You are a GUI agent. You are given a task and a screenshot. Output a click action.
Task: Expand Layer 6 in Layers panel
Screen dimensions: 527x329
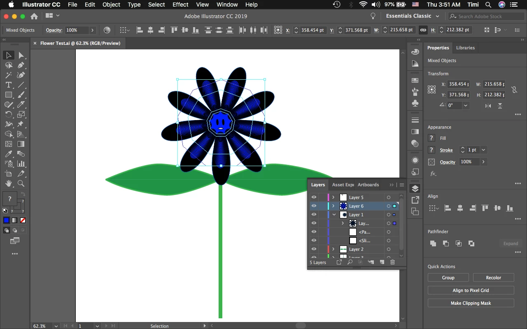tap(333, 206)
